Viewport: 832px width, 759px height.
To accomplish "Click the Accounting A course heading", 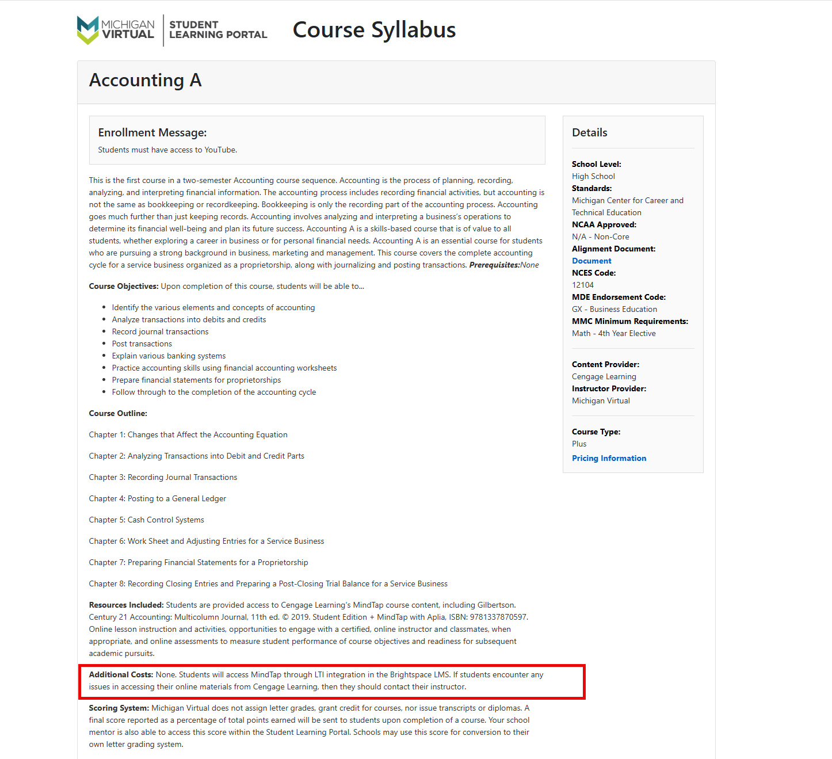I will [x=146, y=80].
